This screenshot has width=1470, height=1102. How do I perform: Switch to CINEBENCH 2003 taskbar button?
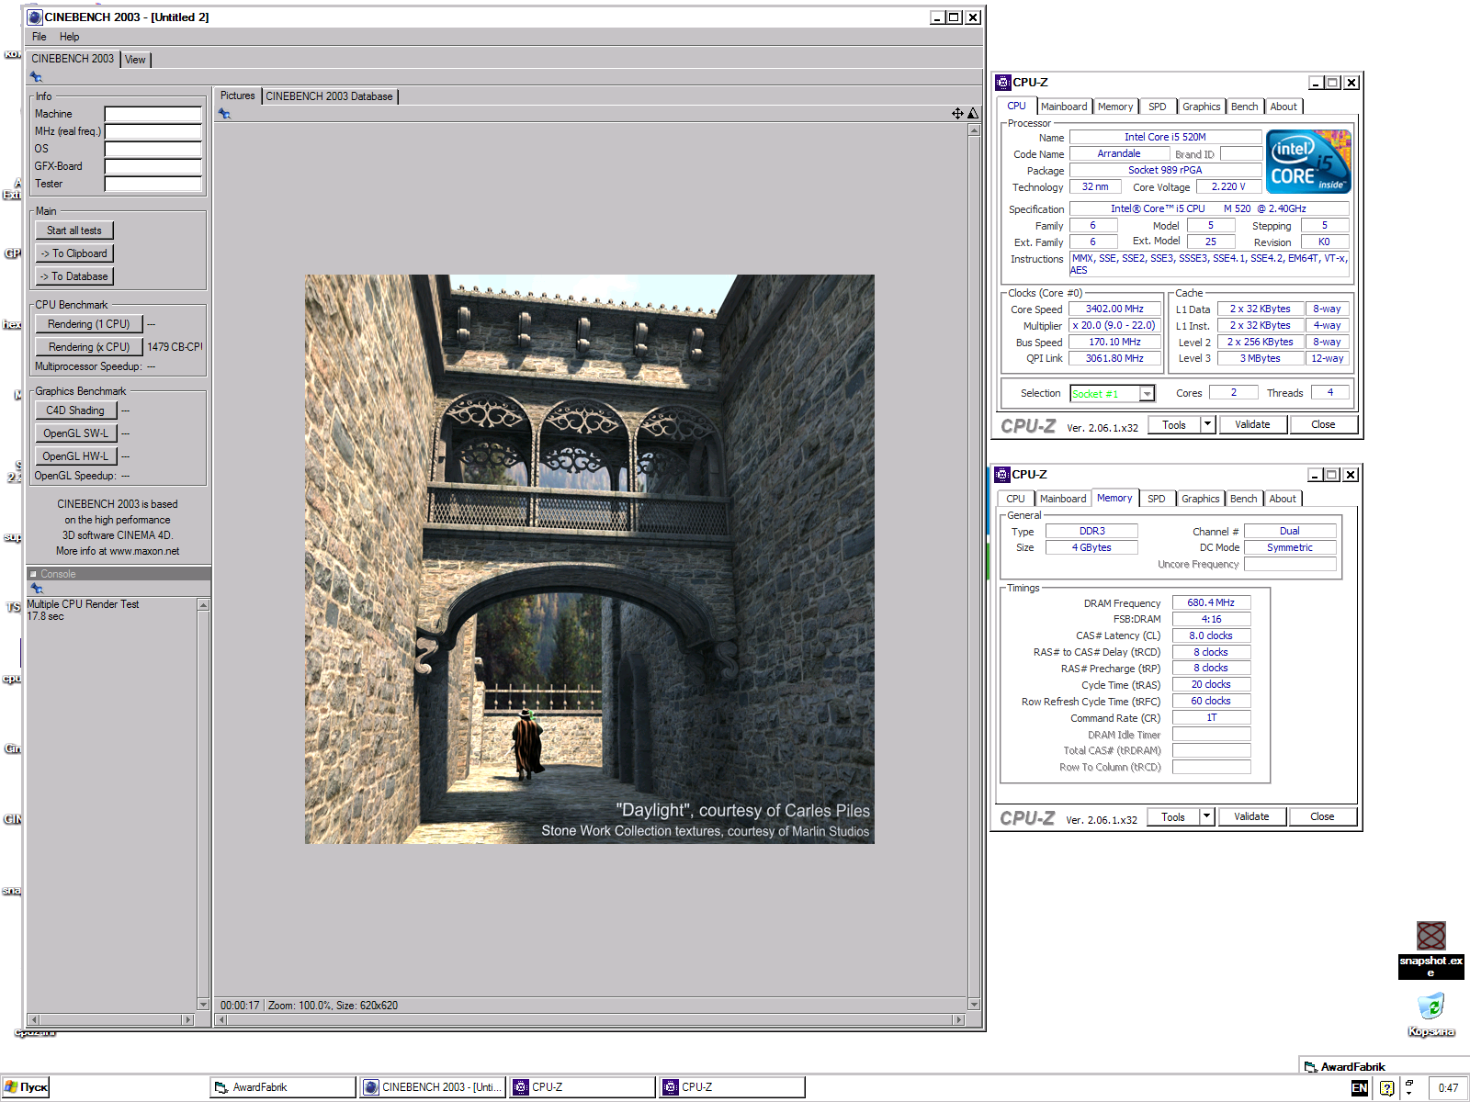[433, 1087]
